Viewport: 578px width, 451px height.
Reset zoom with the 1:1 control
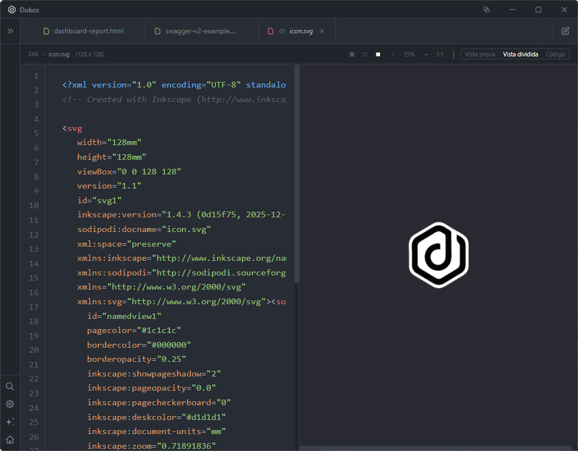pos(440,54)
